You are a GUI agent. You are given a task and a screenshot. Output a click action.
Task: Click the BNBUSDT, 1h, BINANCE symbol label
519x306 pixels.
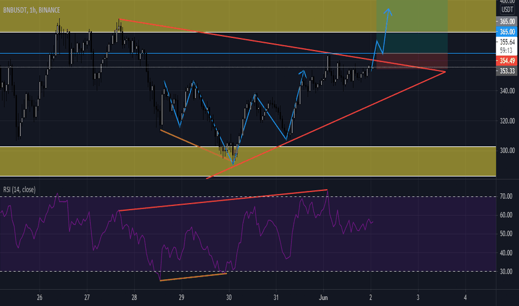pyautogui.click(x=31, y=10)
